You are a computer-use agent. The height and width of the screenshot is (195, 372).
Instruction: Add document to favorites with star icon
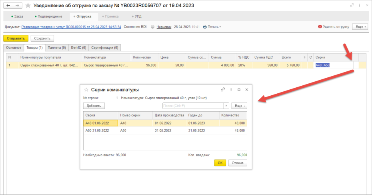(28, 6)
